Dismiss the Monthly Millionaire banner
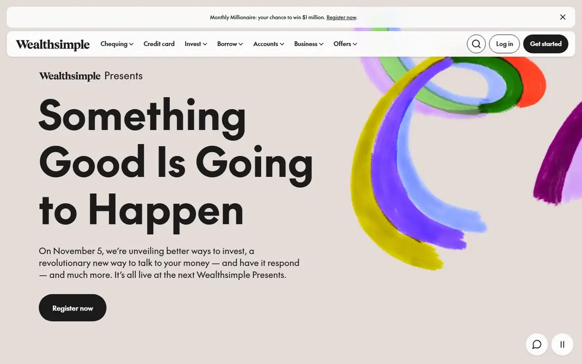 [563, 17]
